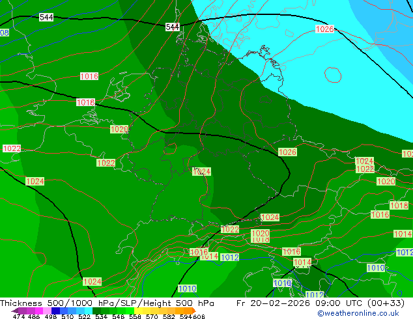413x319 pixels.
Task: Click the 1026 isobar label in the upper right
Action: [x=324, y=29]
